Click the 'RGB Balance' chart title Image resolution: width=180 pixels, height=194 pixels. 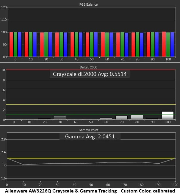click(x=88, y=4)
